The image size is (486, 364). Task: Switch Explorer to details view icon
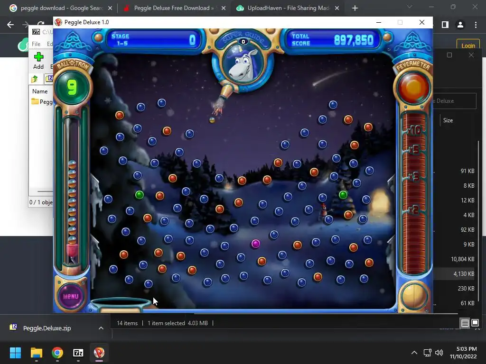coord(465,323)
